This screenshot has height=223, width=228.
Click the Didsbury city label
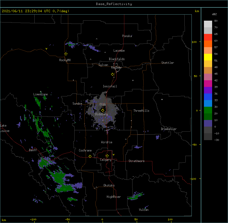pyautogui.click(x=102, y=114)
